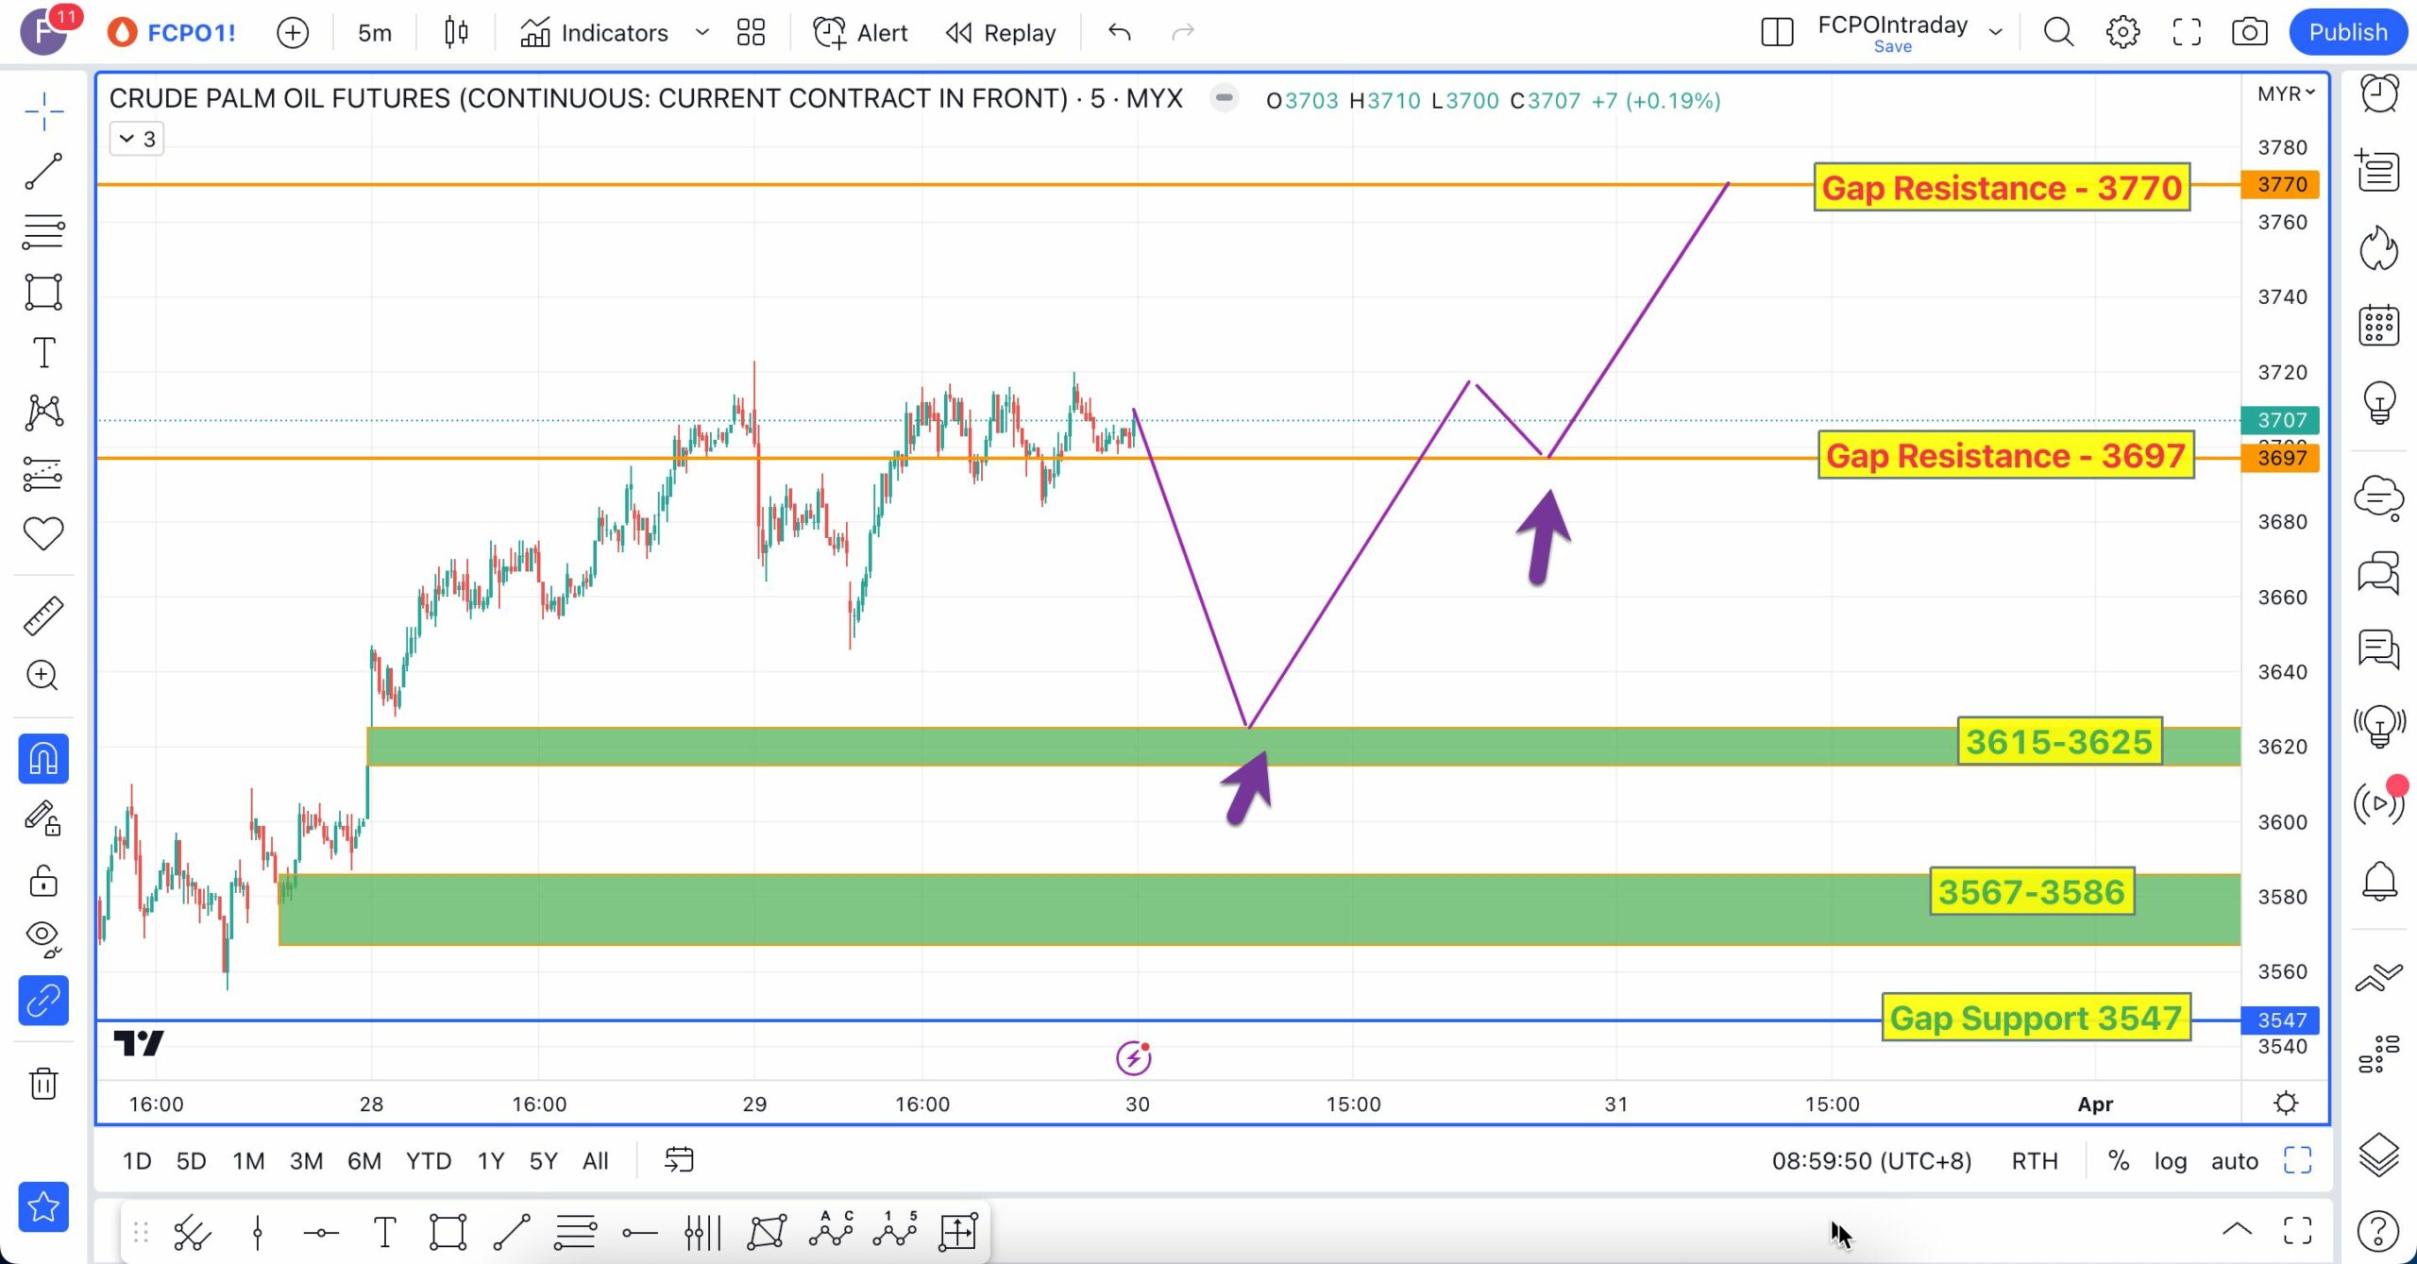Select the ruler measure tool
The width and height of the screenshot is (2417, 1264).
pyautogui.click(x=43, y=615)
